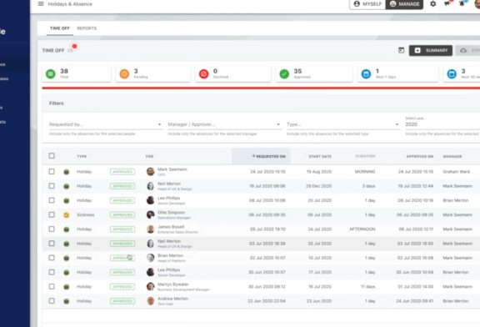Click Brian Merton's avatar picture
Screen dimensions: 480x327
150,258
